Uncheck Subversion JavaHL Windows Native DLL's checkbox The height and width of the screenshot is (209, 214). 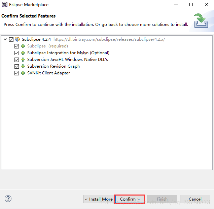click(x=16, y=60)
